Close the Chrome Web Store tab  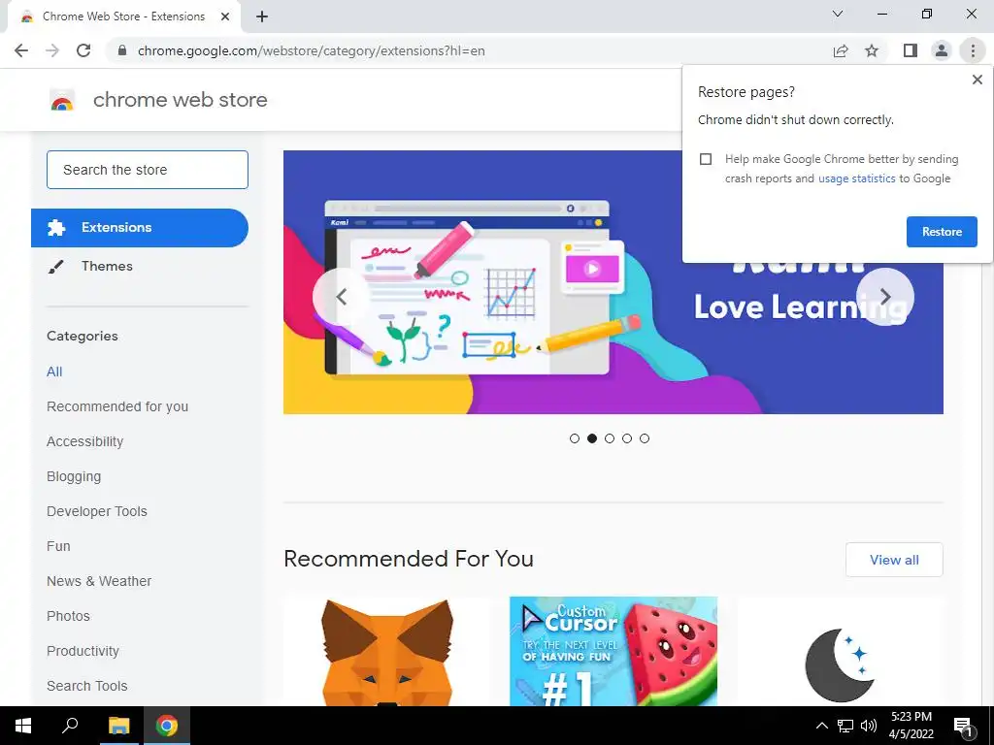[x=225, y=16]
